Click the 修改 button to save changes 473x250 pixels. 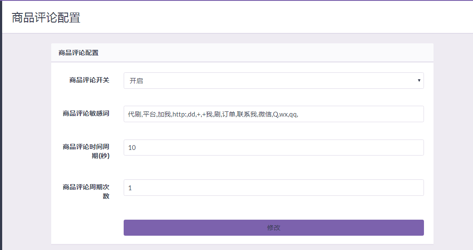[x=273, y=227]
